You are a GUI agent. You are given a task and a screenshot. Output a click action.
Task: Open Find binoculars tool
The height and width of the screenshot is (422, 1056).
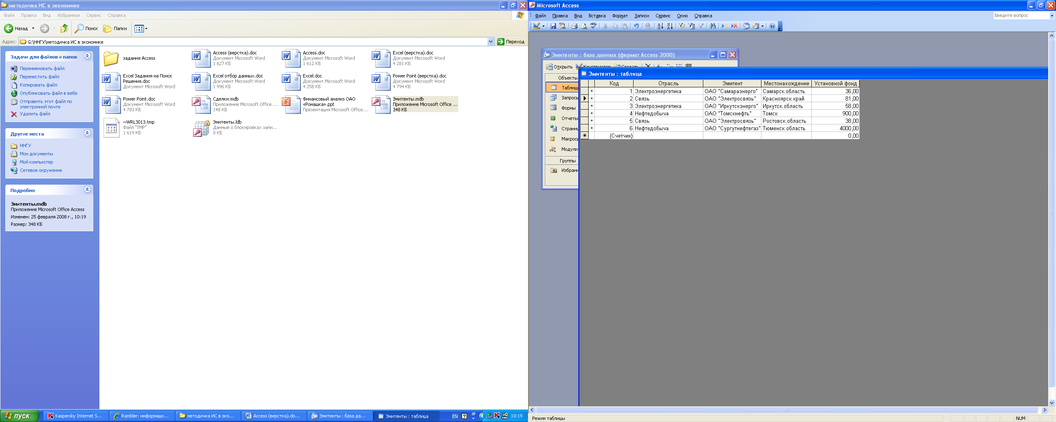712,26
